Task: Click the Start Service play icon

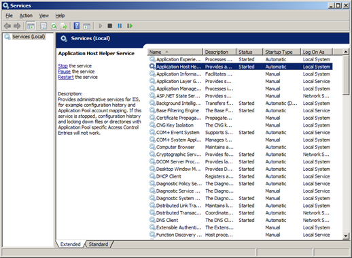Action: [x=101, y=26]
